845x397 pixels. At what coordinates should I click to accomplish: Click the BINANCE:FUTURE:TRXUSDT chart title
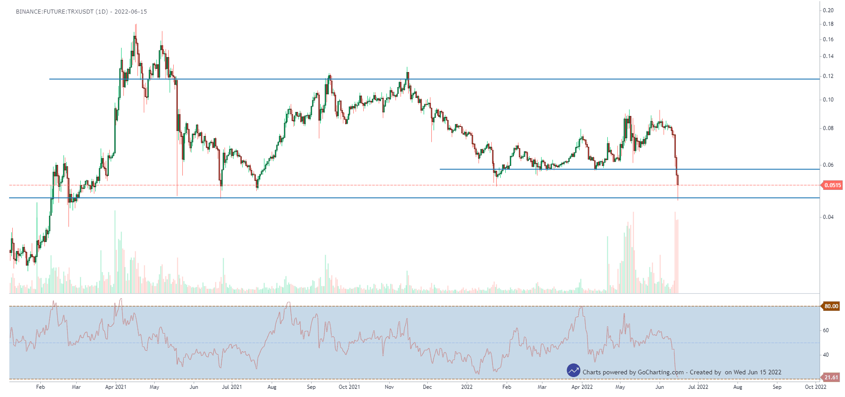tap(81, 12)
